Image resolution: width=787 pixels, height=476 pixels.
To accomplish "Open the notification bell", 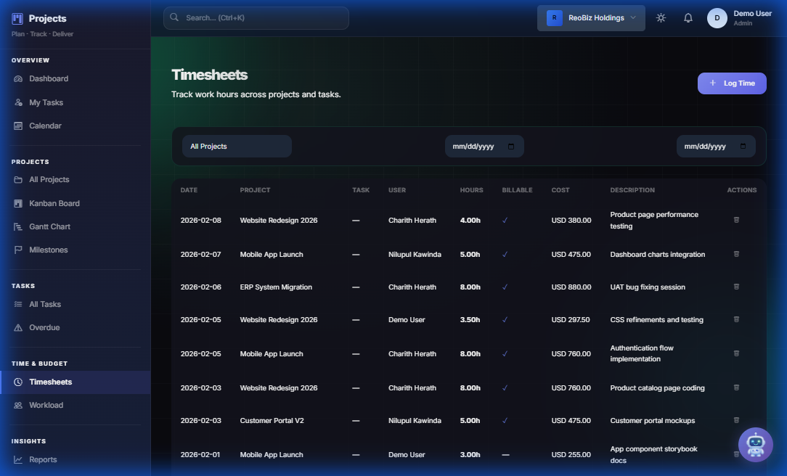I will (x=688, y=17).
